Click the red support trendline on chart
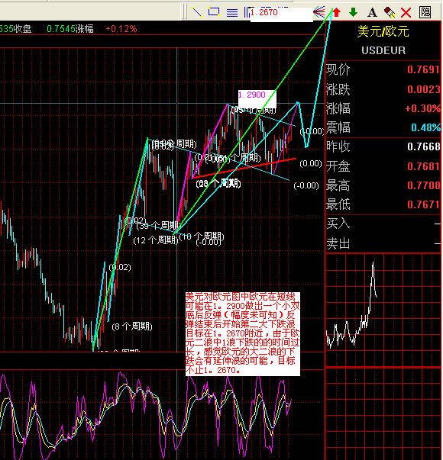The height and width of the screenshot is (460, 443). (x=244, y=168)
